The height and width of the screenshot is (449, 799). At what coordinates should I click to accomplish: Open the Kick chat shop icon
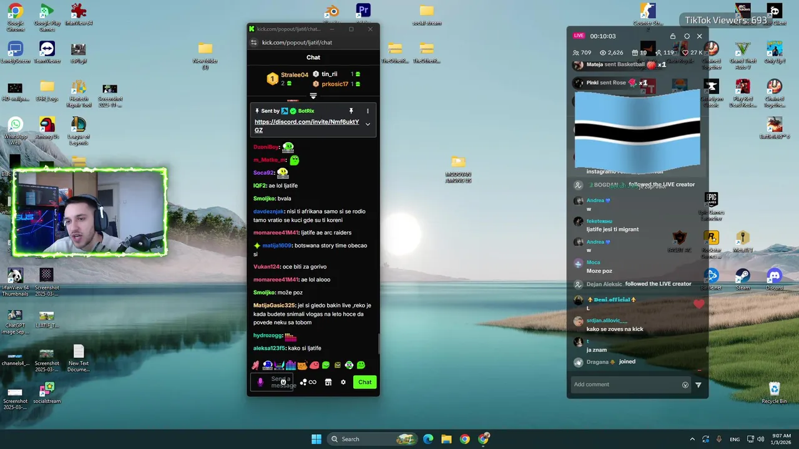[328, 382]
